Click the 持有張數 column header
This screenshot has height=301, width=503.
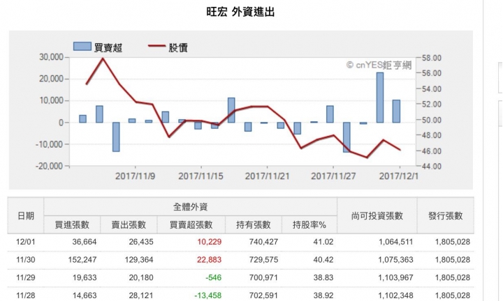(254, 225)
